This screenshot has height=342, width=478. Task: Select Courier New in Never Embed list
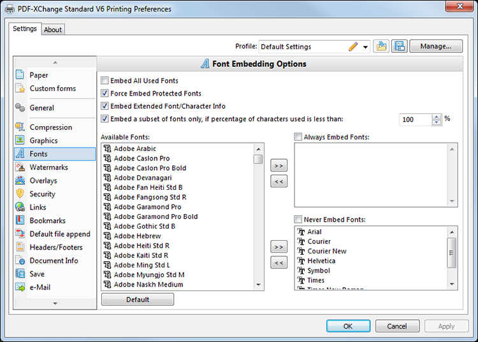click(327, 252)
